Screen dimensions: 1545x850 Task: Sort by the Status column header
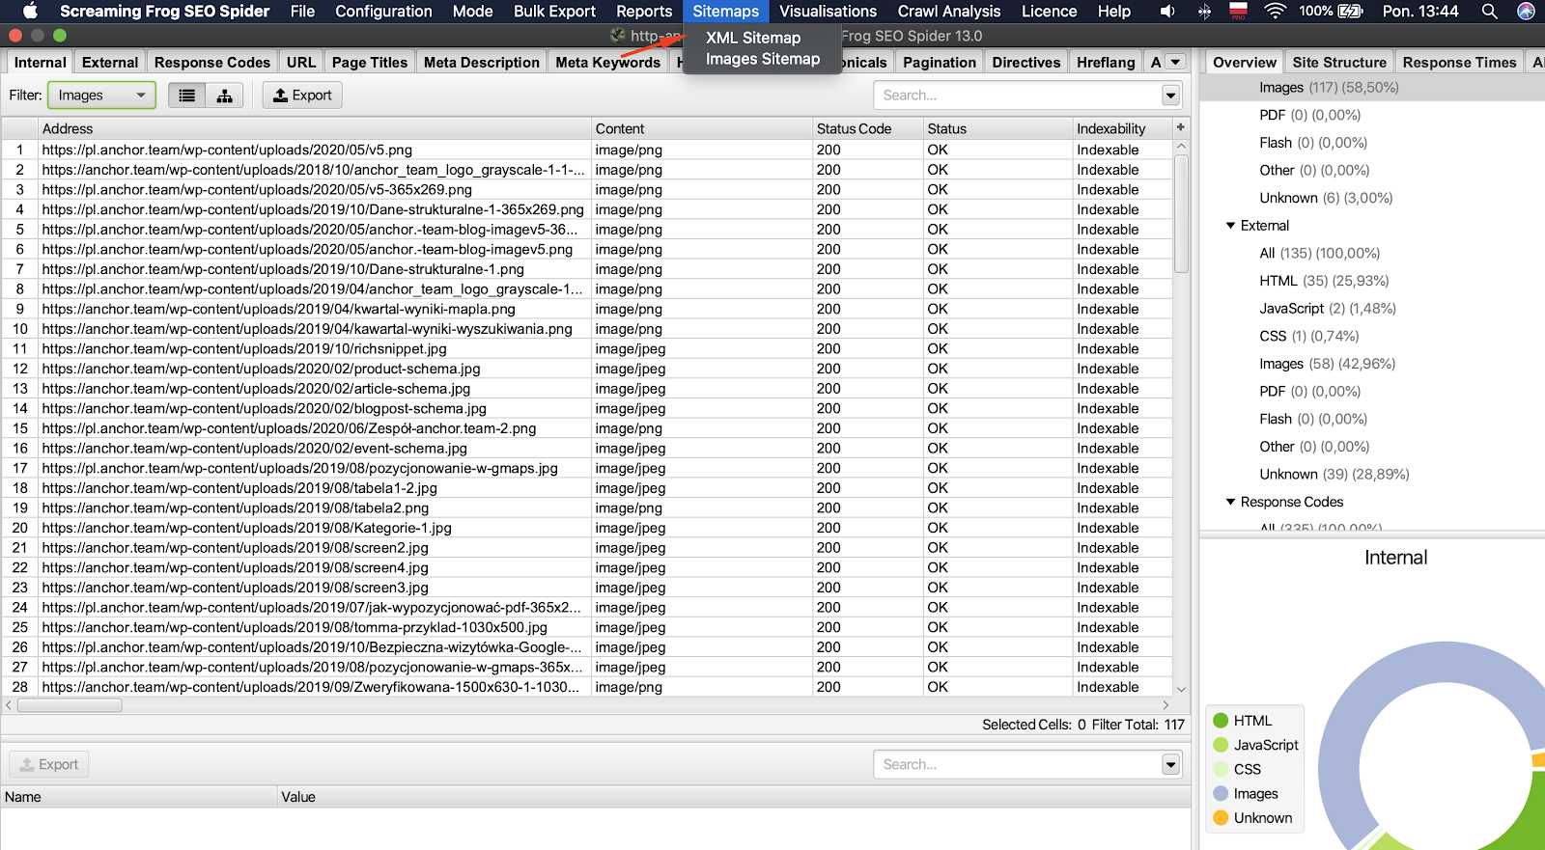tap(998, 128)
